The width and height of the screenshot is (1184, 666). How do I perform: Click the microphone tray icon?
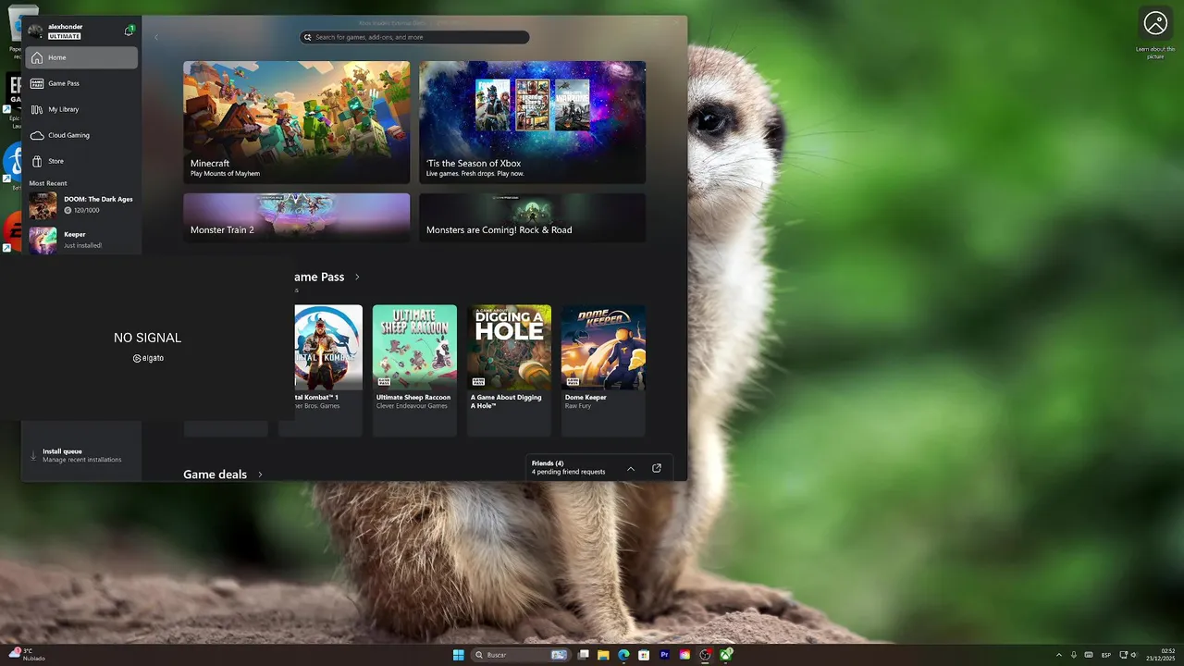coord(1074,655)
